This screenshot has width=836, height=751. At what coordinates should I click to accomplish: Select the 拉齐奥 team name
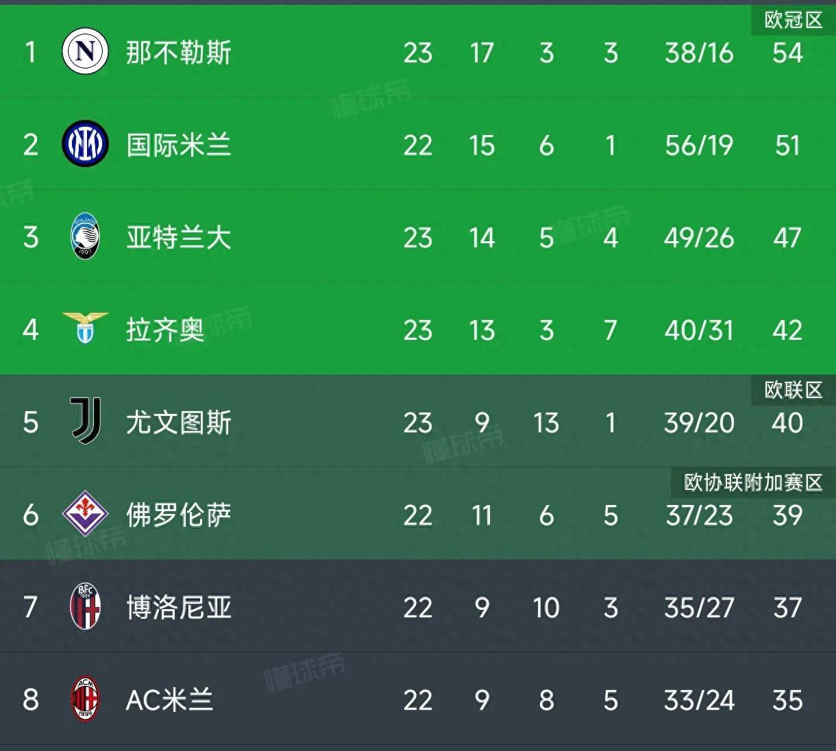point(165,330)
